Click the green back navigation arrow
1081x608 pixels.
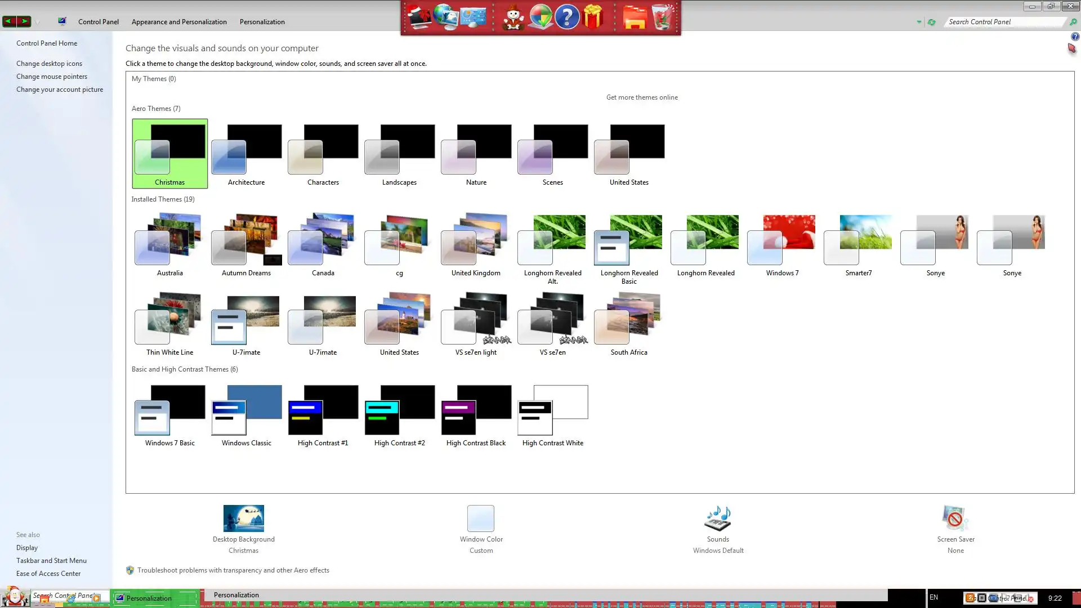click(x=9, y=21)
